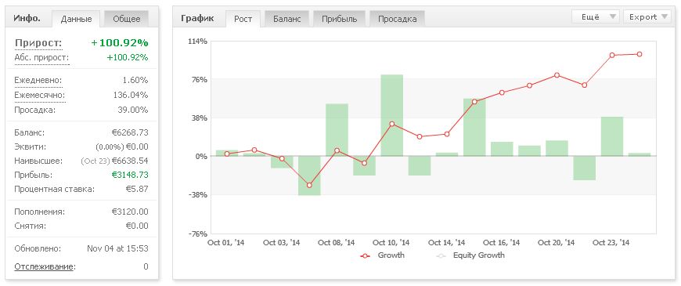Switch to the Прибыль chart tab

tap(339, 19)
